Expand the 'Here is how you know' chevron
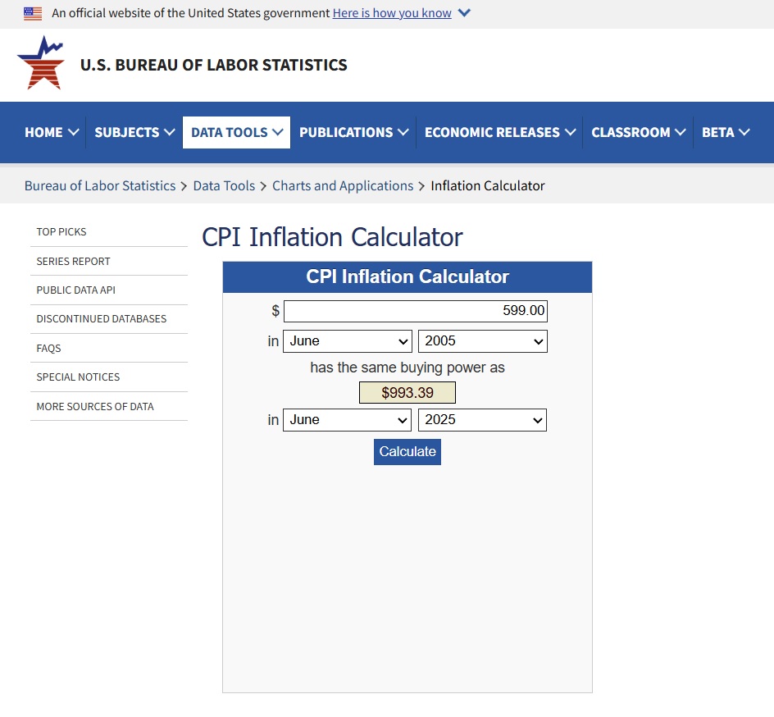 464,13
